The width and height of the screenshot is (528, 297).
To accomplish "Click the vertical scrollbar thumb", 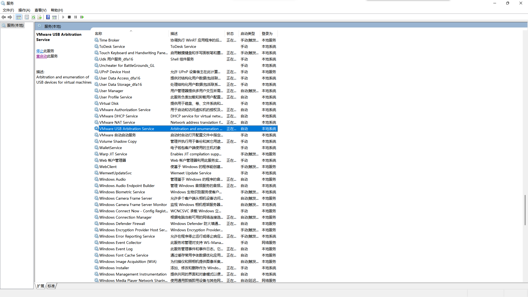I will (x=525, y=210).
